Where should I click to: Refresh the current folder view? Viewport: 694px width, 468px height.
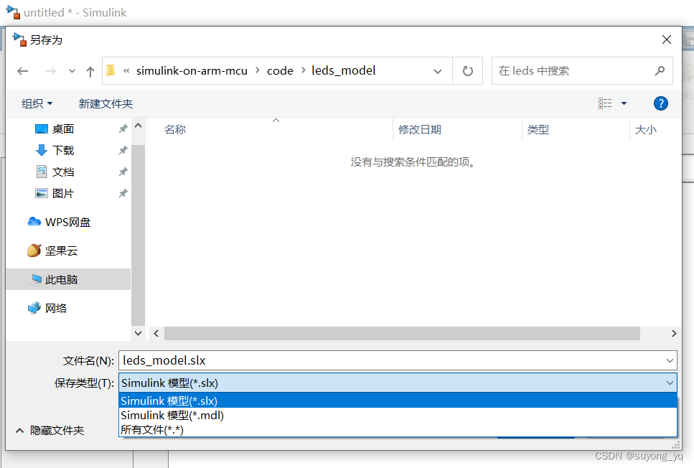pyautogui.click(x=467, y=71)
